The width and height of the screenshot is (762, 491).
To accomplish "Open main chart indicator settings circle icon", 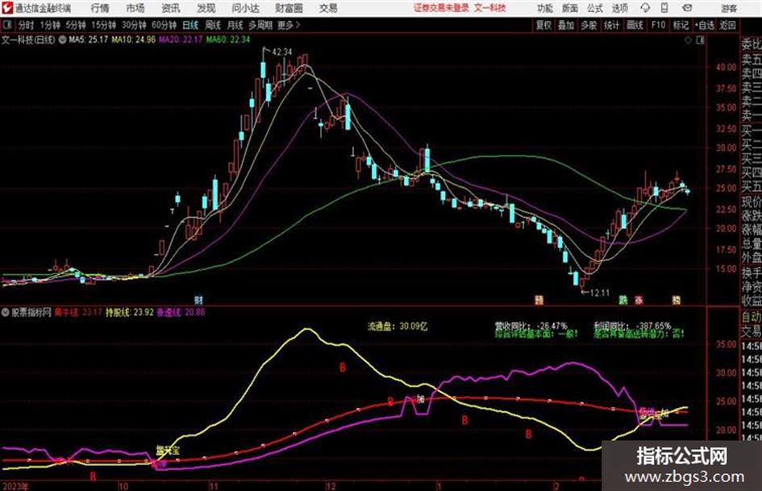I will click(x=62, y=40).
